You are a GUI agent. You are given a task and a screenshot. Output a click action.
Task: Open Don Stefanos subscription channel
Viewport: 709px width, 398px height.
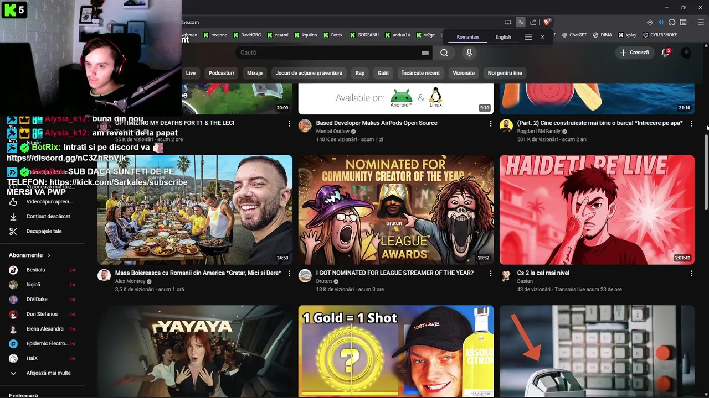click(43, 314)
